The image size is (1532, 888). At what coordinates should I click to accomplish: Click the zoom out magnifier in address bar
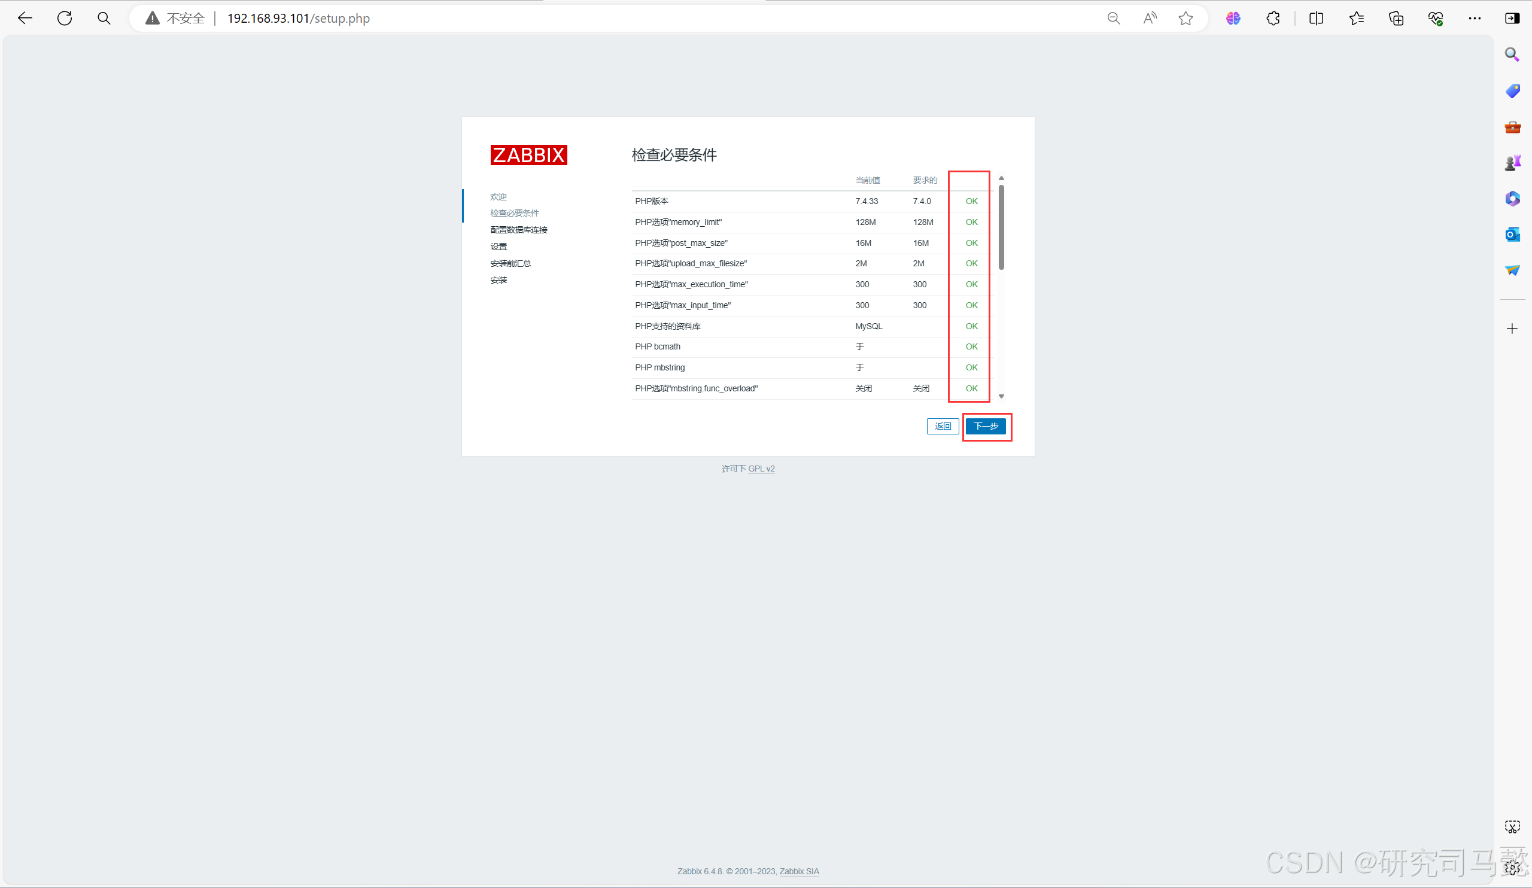1114,18
